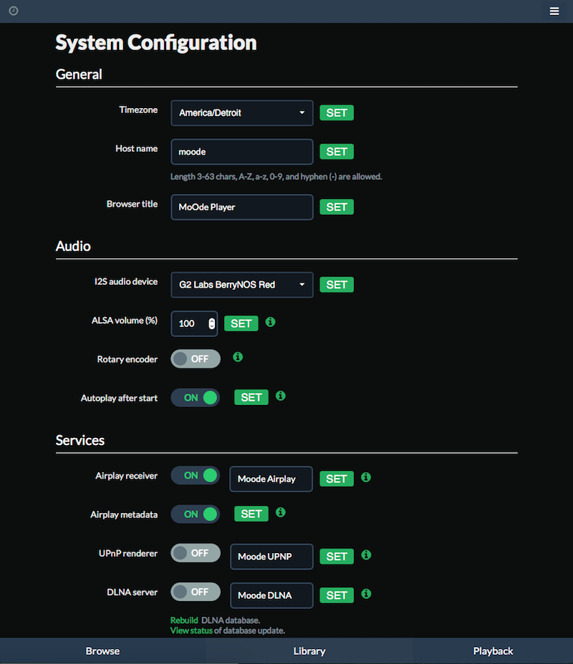Open the hamburger menu at top right
The width and height of the screenshot is (573, 664).
coord(554,11)
